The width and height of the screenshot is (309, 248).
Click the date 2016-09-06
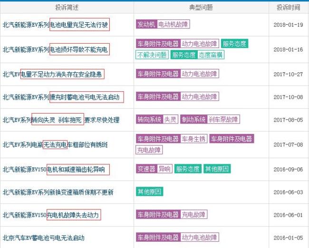pyautogui.click(x=288, y=170)
